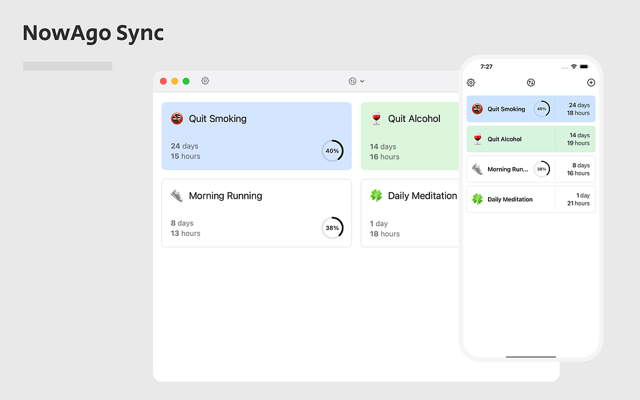Click no-smoking emoji on Mac Quit Smoking card

point(177,119)
